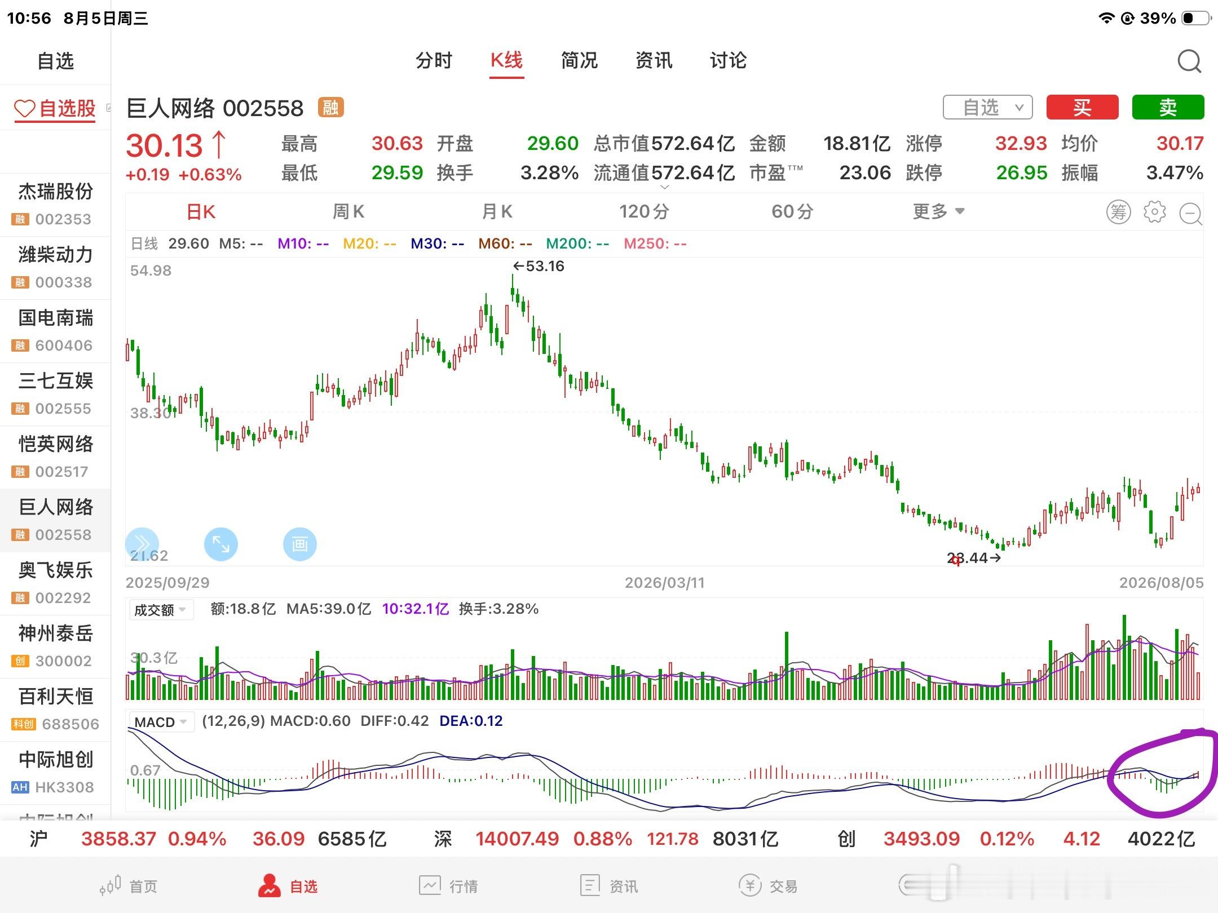Image resolution: width=1218 pixels, height=913 pixels.
Task: Open the search magnifier icon
Action: (1189, 61)
